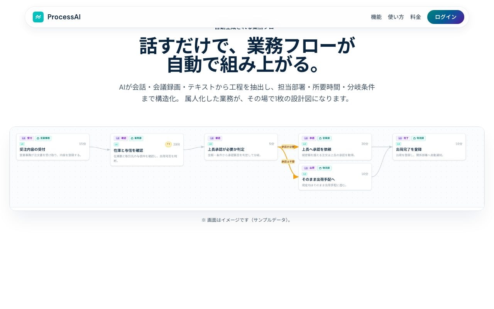Click description 金額・条件から承認要否を判定して分岐。
This screenshot has height=309, width=494.
tap(235, 155)
